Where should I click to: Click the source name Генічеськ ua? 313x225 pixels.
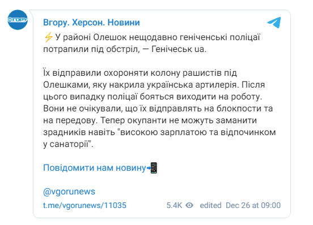coord(179,49)
